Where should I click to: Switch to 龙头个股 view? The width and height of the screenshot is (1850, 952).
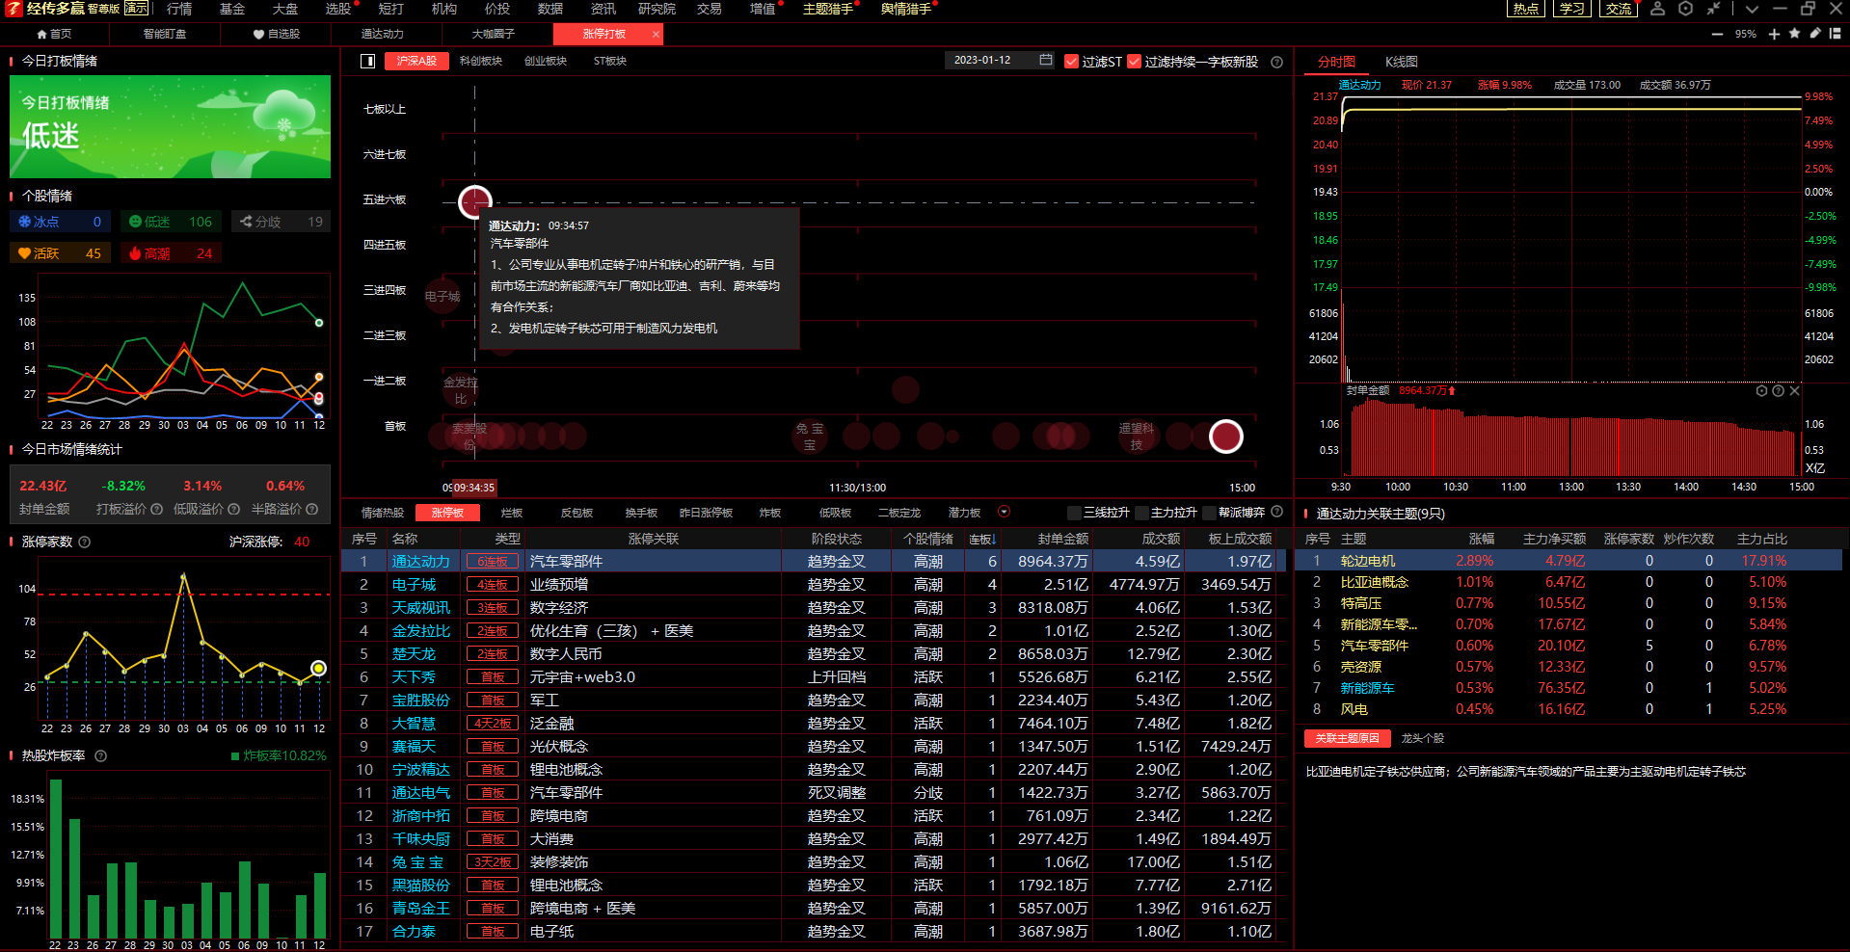coord(1422,738)
